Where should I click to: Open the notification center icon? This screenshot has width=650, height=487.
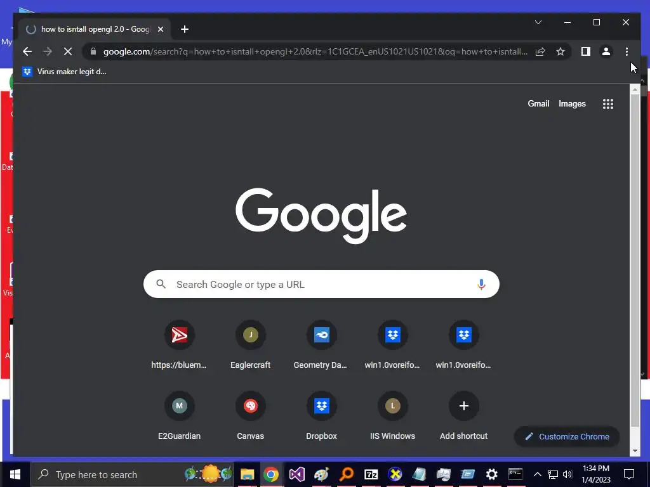pyautogui.click(x=629, y=474)
